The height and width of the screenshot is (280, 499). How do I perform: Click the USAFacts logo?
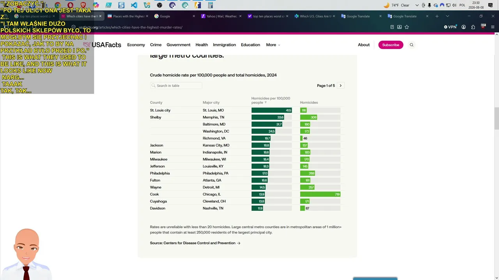point(102,45)
